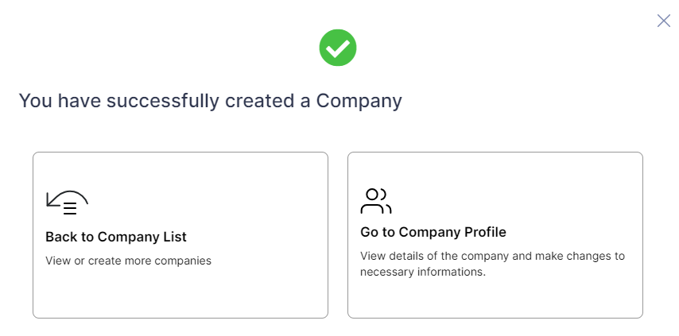Click the back-arrow list icon

67,203
